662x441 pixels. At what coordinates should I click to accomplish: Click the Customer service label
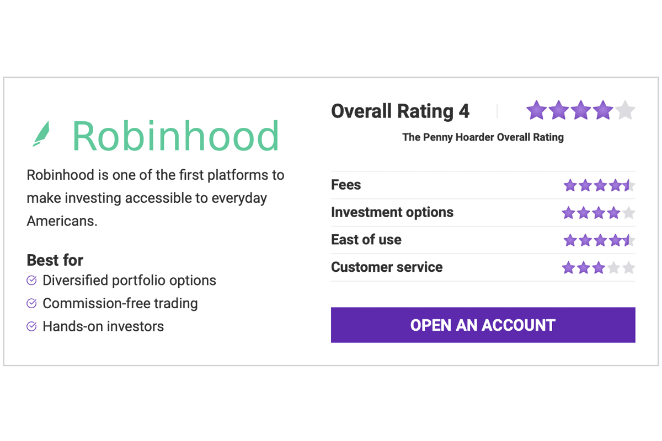[x=387, y=267]
